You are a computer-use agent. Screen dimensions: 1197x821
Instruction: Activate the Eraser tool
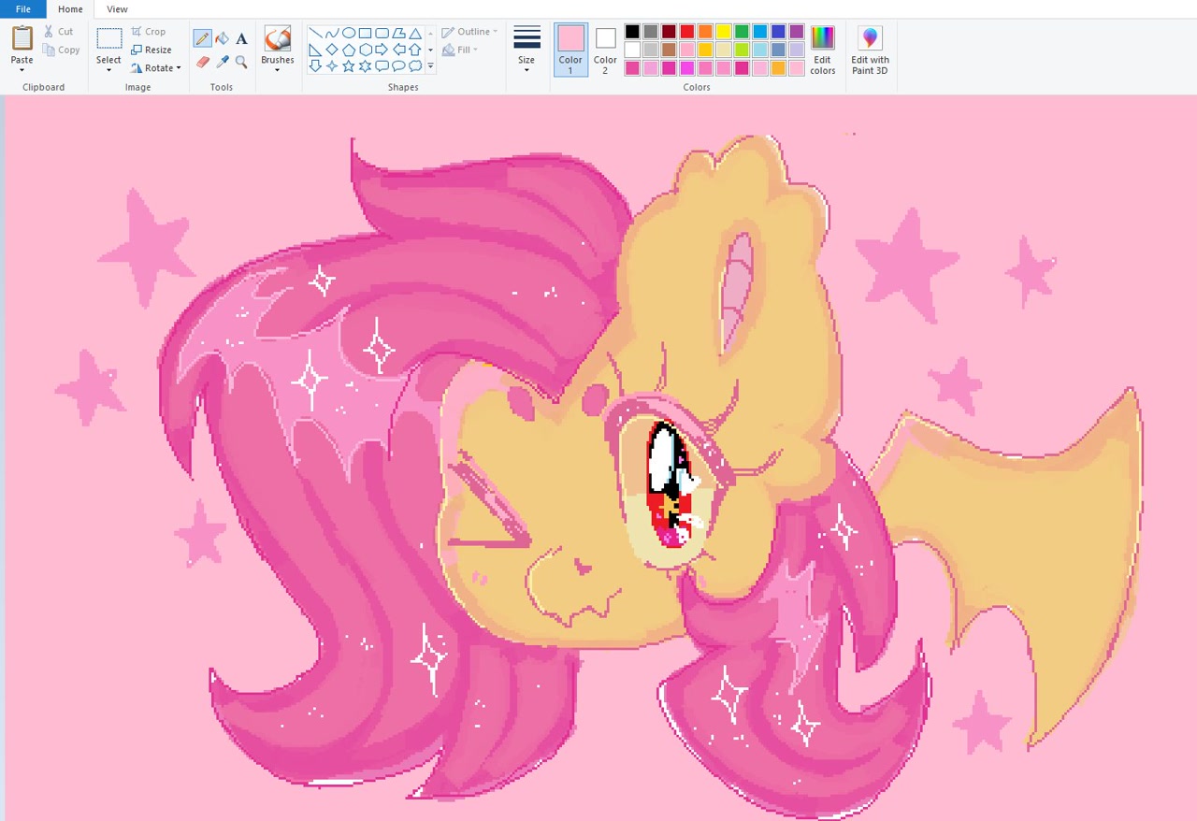click(203, 63)
